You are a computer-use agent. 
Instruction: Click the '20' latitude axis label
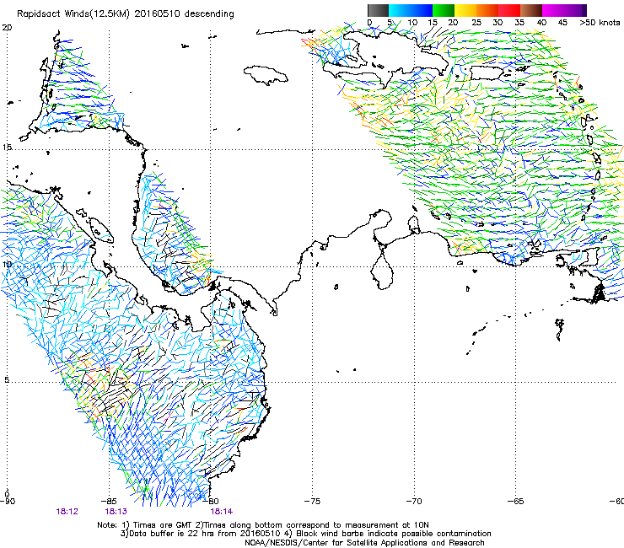tap(7, 28)
